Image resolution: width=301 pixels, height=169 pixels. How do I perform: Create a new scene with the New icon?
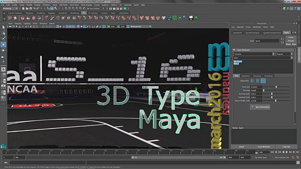pos(24,8)
